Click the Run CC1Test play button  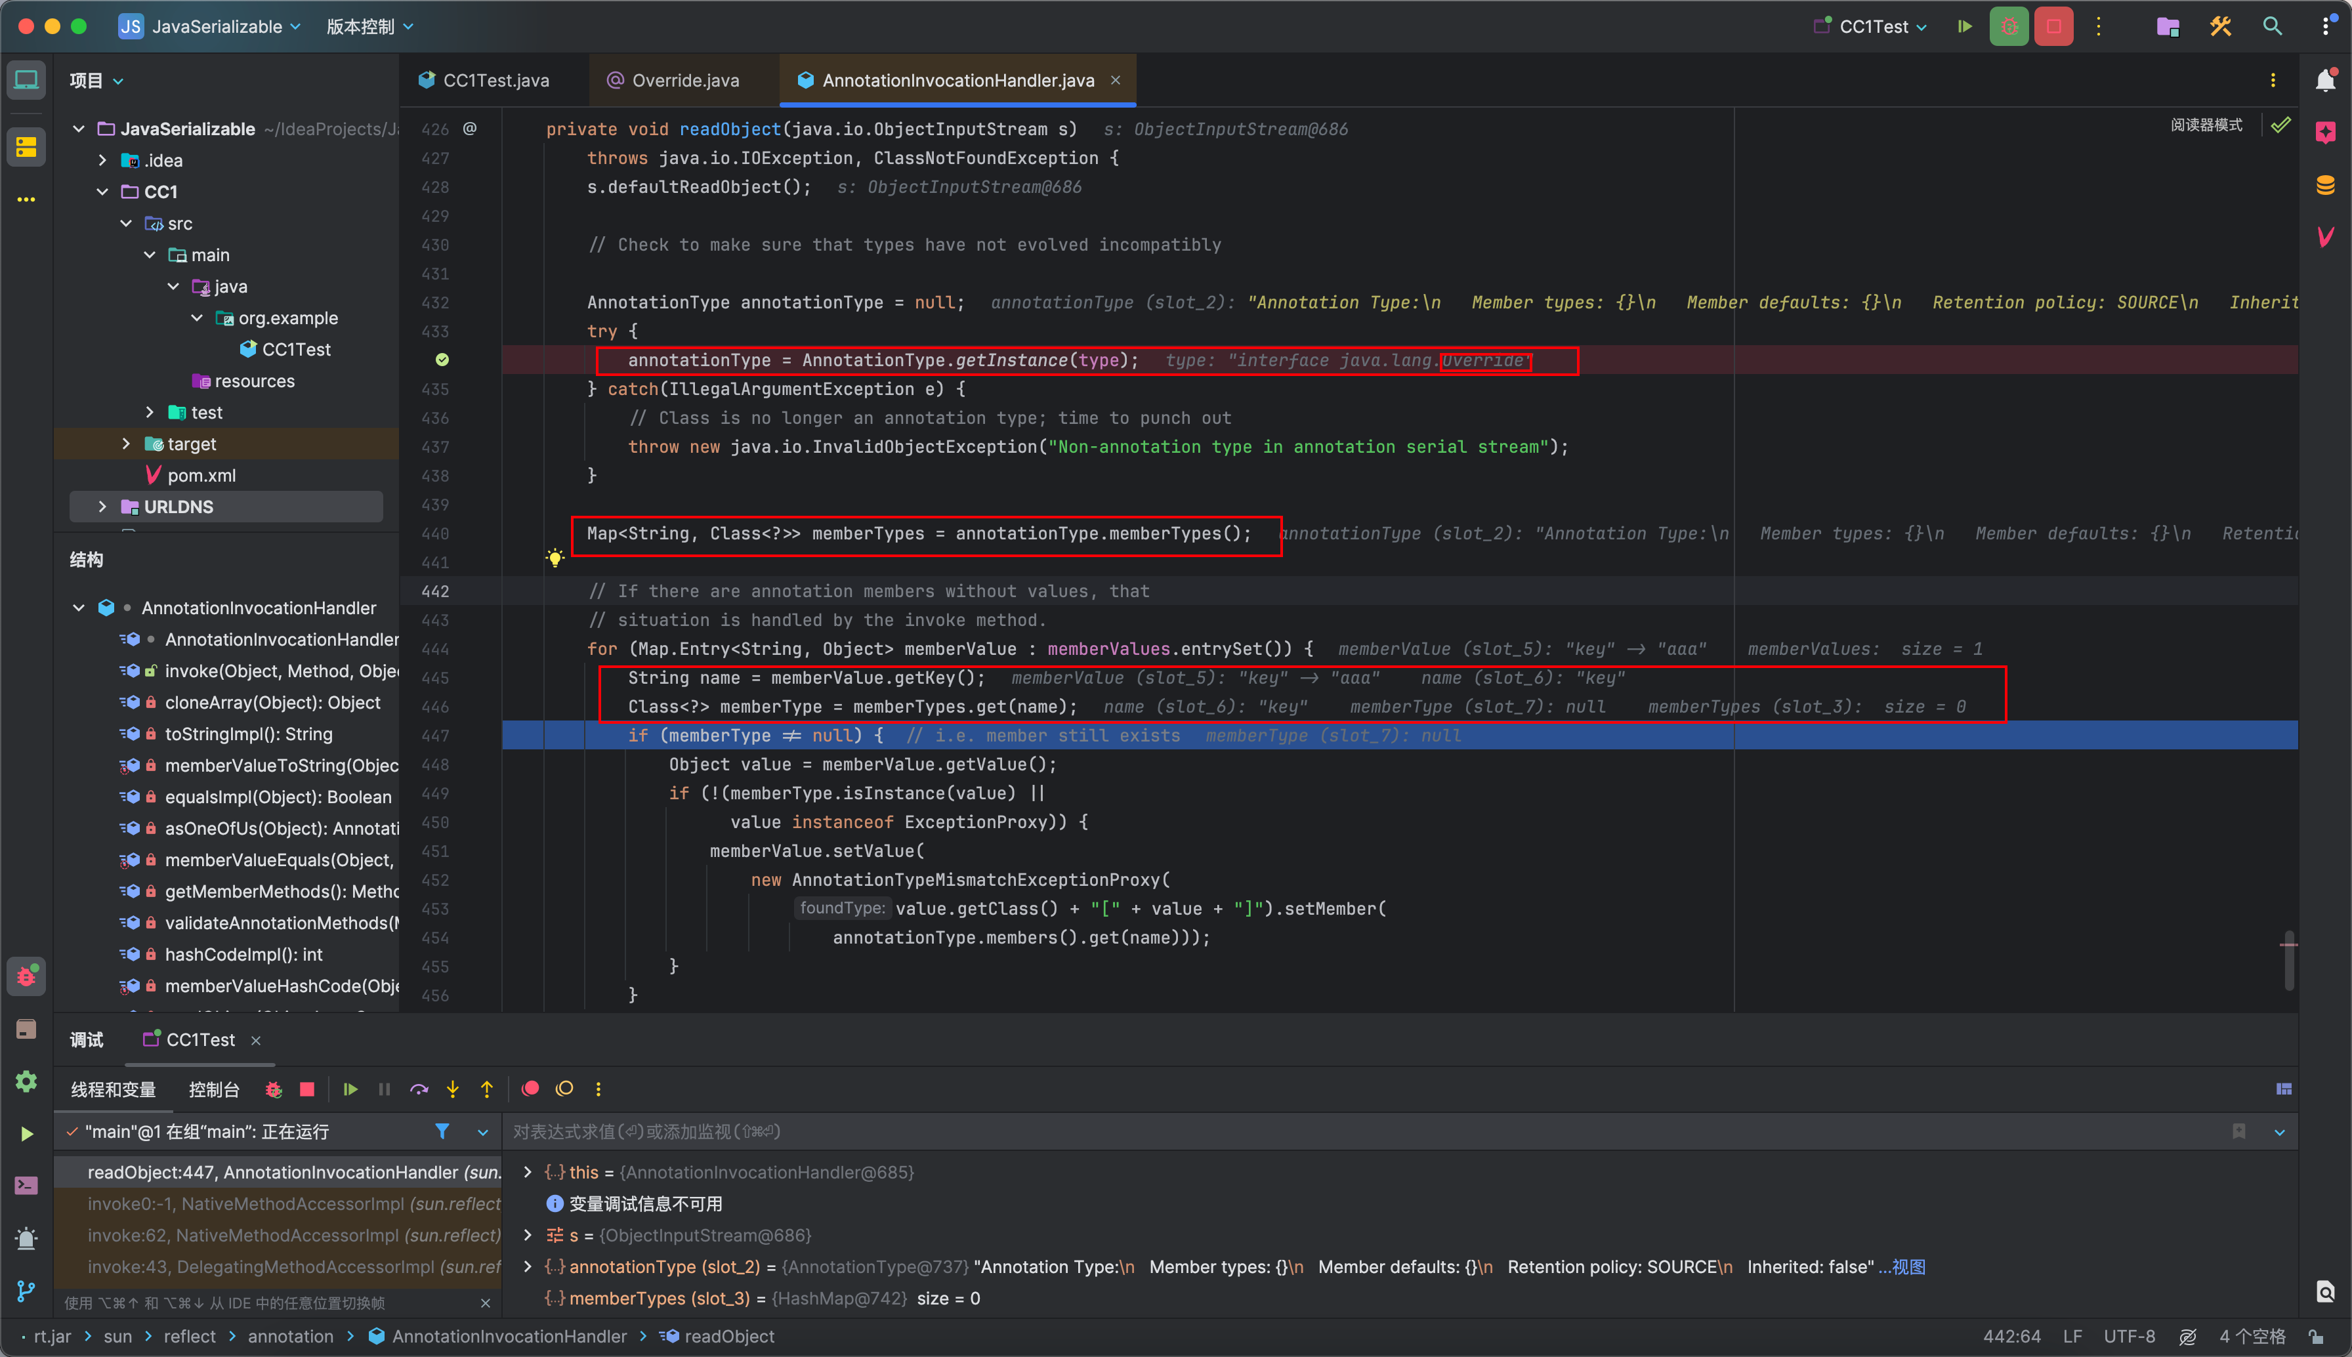1964,26
